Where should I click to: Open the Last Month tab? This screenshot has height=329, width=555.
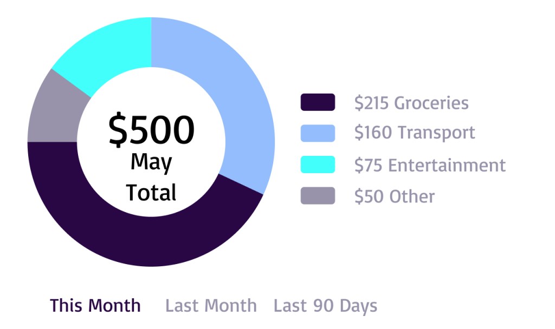tap(211, 306)
